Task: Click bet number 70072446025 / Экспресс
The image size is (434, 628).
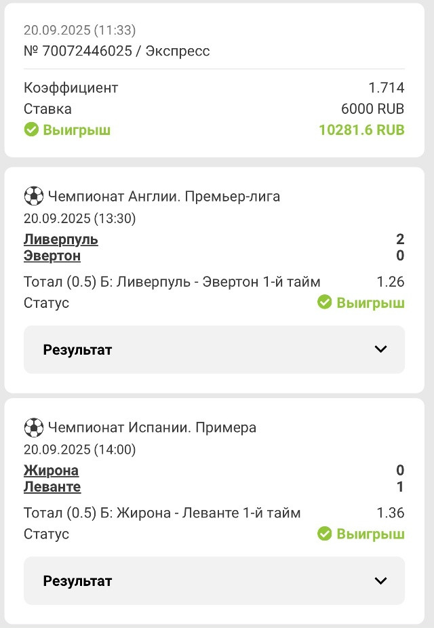Action: click(117, 51)
